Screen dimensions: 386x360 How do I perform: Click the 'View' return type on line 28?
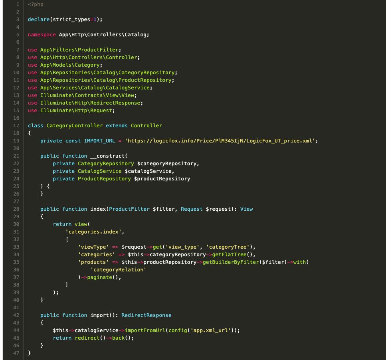click(x=246, y=209)
